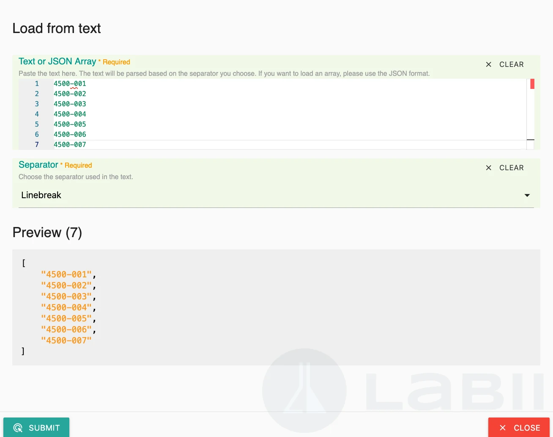
Task: Clear the Text or JSON Array field
Action: point(512,64)
